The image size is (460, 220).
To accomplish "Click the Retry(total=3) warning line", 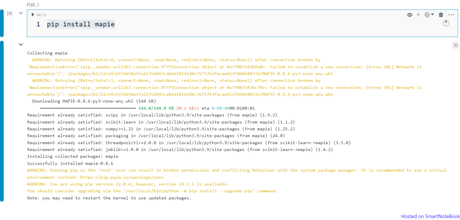I will [176, 81].
